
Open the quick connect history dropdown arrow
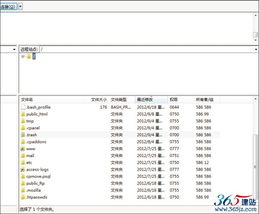pyautogui.click(x=20, y=7)
